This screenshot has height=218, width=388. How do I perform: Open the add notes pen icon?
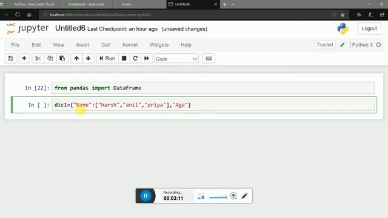tap(370, 15)
